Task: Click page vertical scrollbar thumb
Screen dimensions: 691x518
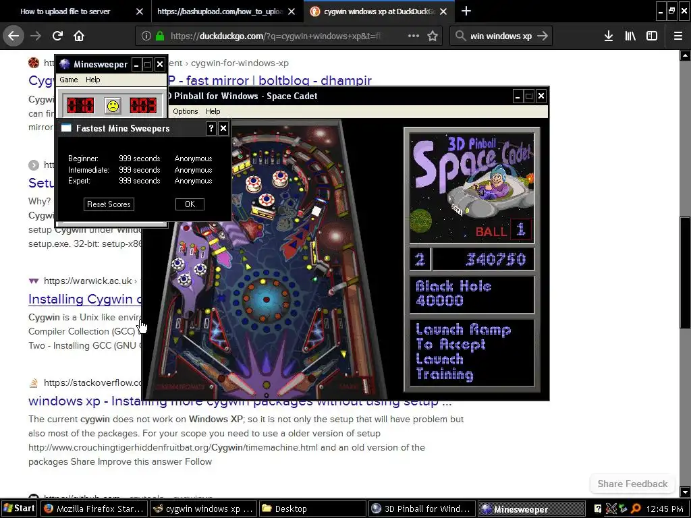Action: pos(685,272)
